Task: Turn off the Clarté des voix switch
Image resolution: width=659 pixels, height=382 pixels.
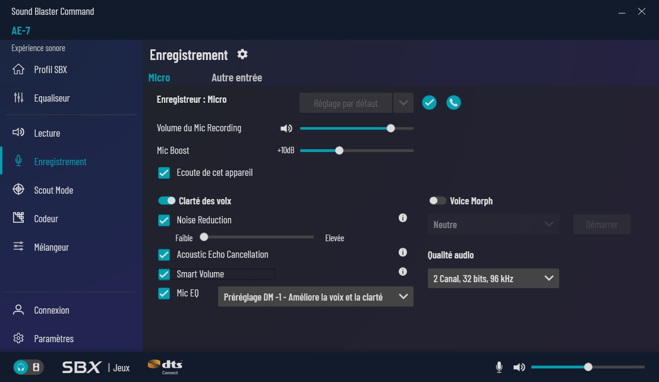Action: point(166,200)
